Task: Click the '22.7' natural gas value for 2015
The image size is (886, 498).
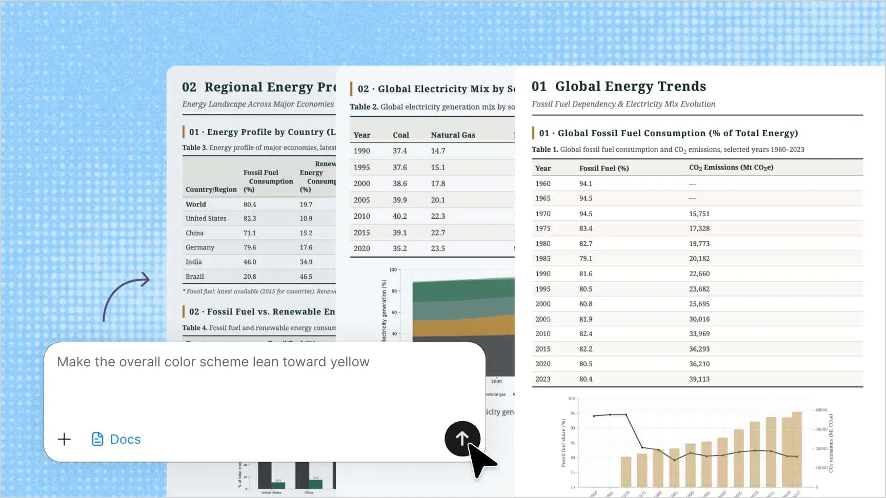Action: coord(438,233)
